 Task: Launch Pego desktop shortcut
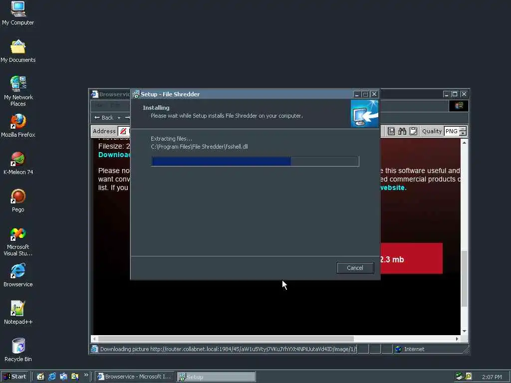click(18, 200)
